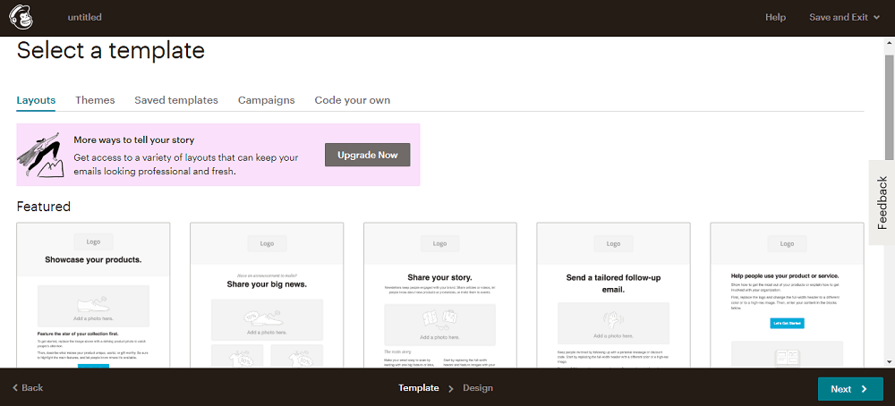The width and height of the screenshot is (895, 406).
Task: Jump to the Design breadcrumb step
Action: point(478,388)
